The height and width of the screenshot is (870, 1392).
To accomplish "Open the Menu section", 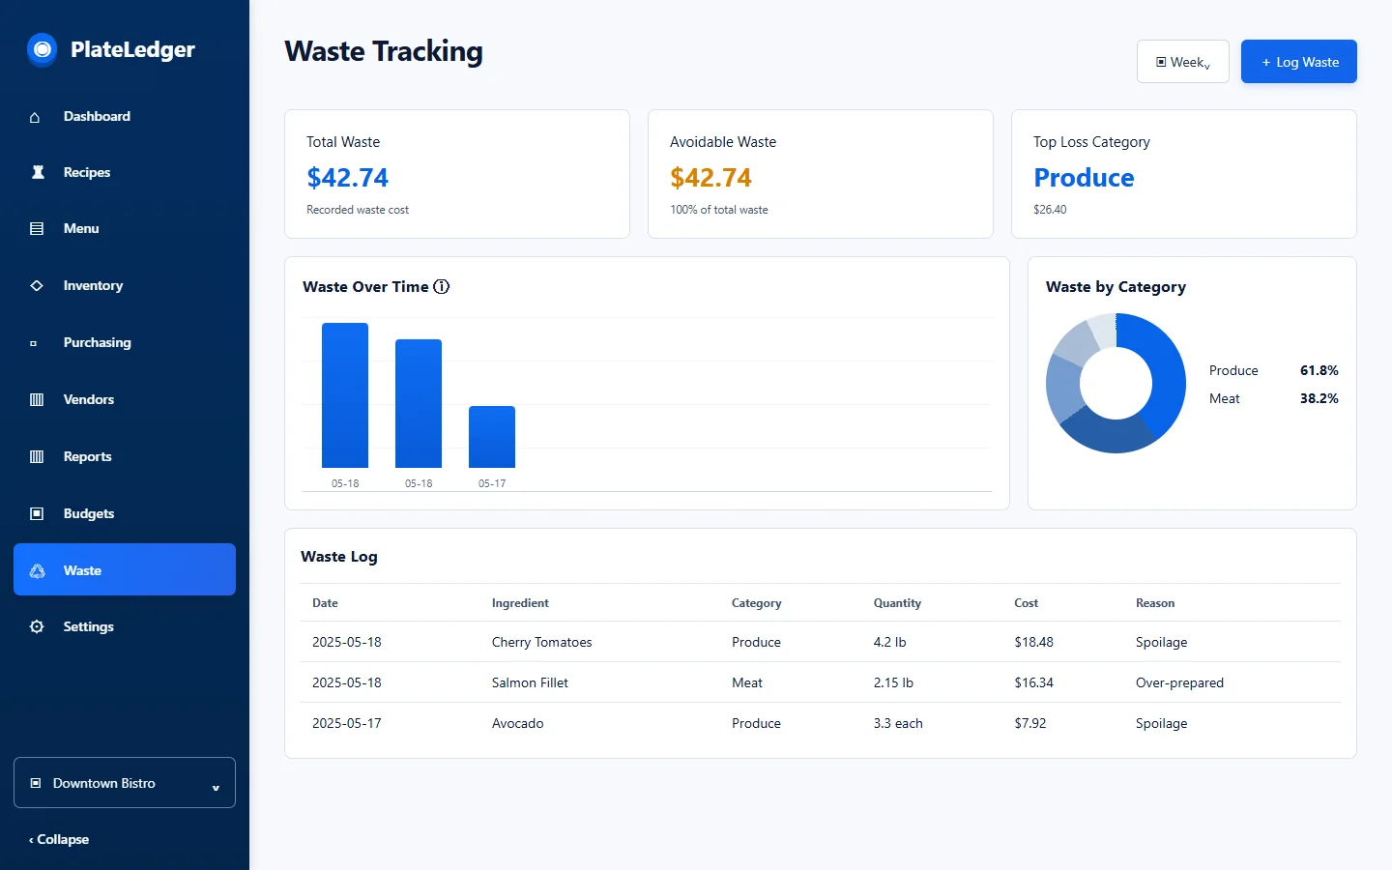I will click(125, 228).
